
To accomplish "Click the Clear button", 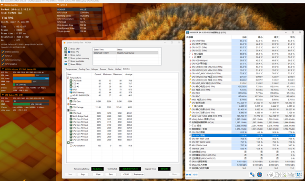I will [98, 175].
